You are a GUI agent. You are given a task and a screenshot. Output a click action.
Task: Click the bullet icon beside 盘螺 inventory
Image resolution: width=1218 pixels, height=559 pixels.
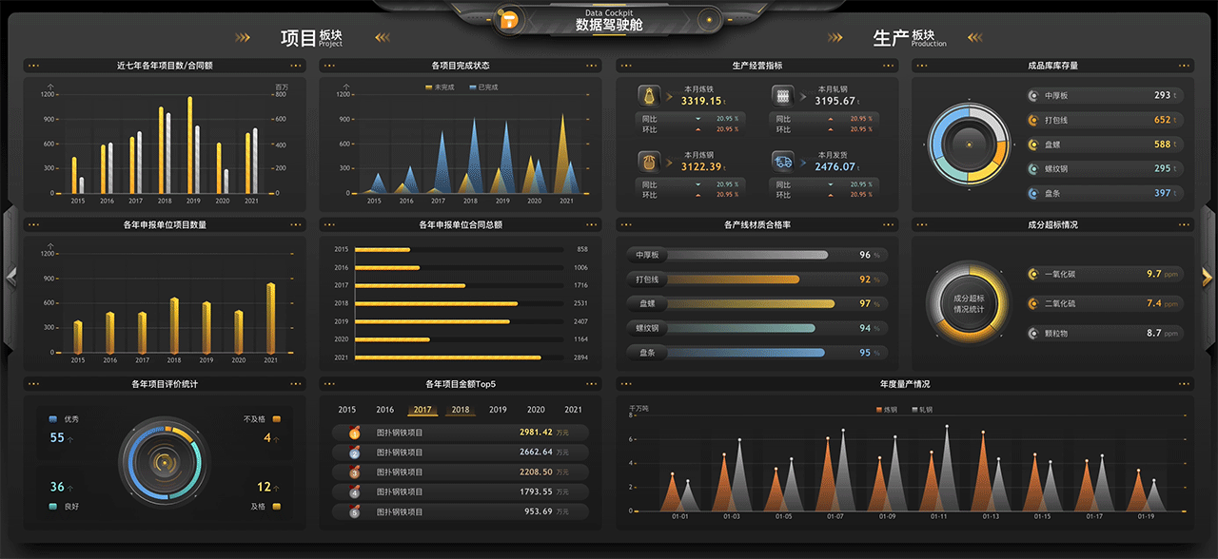pyautogui.click(x=1033, y=145)
